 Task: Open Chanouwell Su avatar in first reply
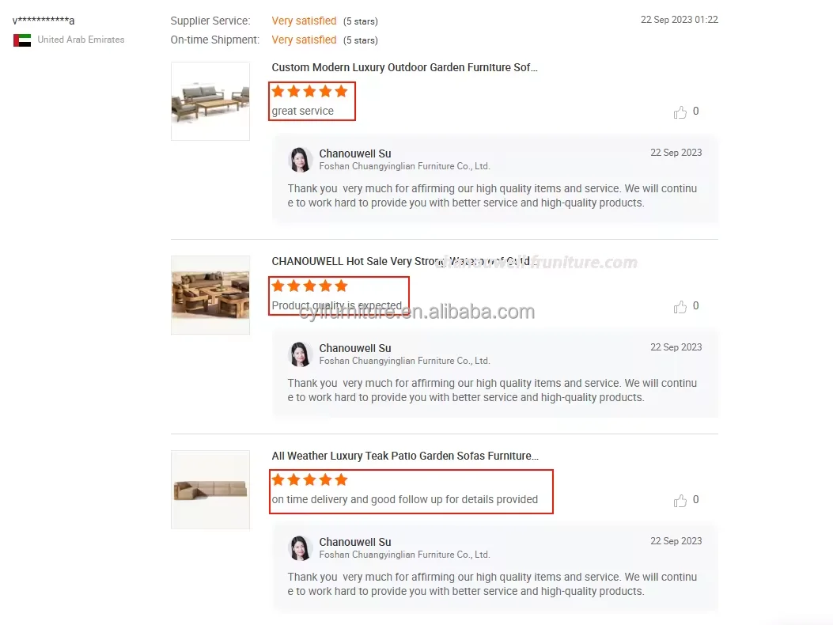(x=300, y=160)
